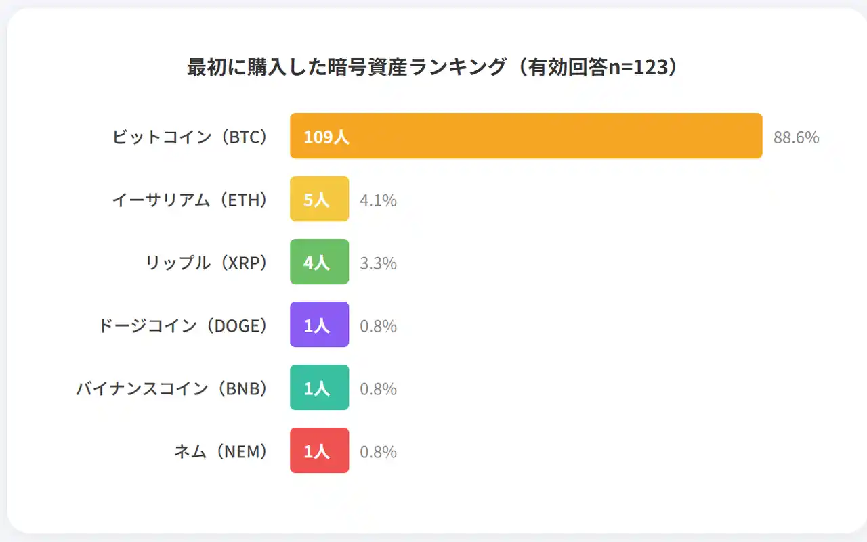Click the 0.8% value beside Binance Coin bar
This screenshot has height=542, width=867.
[378, 390]
